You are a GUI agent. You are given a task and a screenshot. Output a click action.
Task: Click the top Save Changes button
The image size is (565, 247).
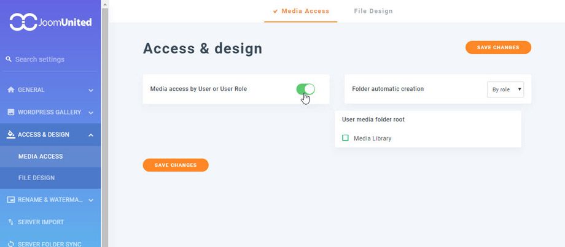pyautogui.click(x=498, y=47)
